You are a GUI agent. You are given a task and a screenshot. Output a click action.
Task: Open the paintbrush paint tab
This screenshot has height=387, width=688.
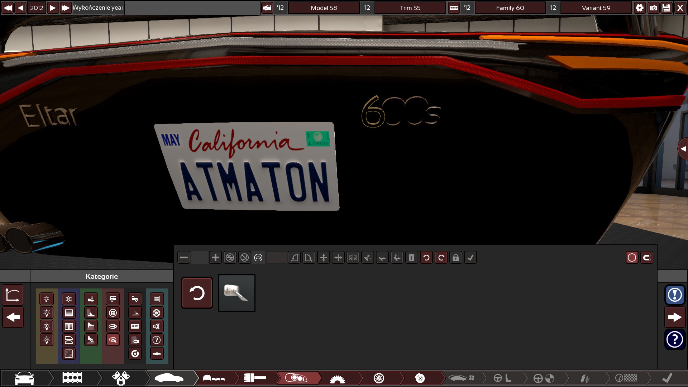point(255,378)
